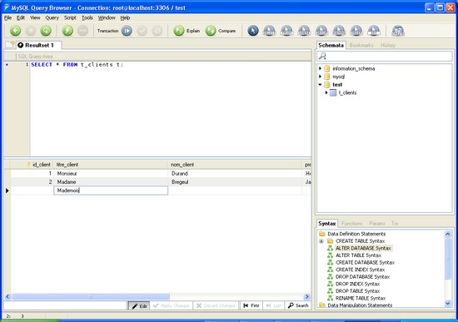Click the Apply Changes button
This screenshot has width=458, height=322.
172,305
